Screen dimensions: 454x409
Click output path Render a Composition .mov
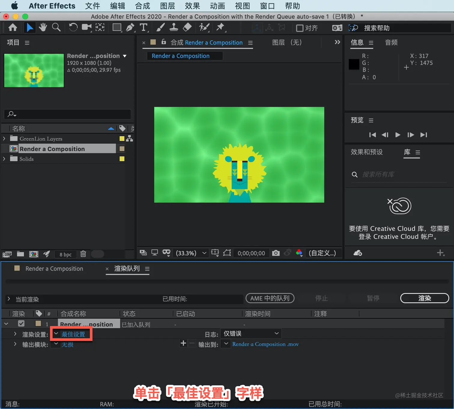click(265, 344)
